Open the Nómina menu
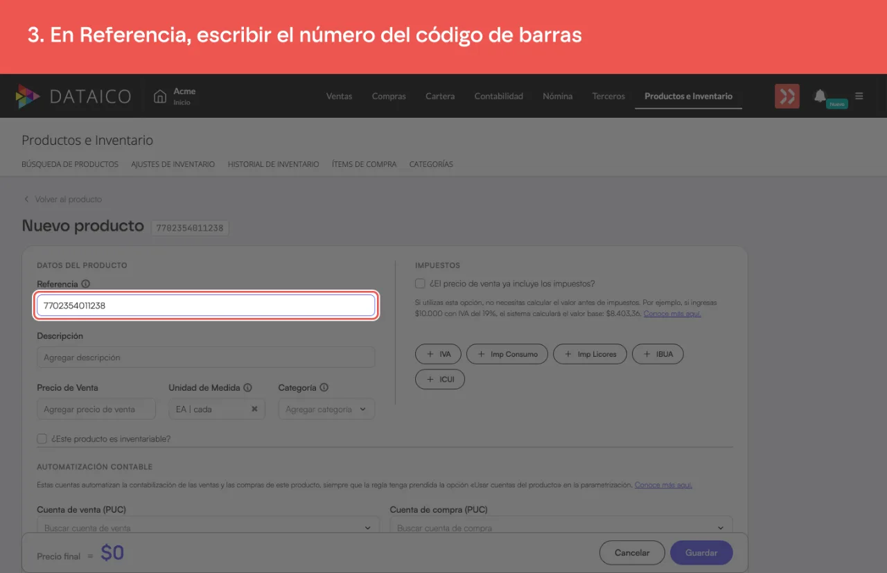Screen dimensions: 887x573 (557, 96)
